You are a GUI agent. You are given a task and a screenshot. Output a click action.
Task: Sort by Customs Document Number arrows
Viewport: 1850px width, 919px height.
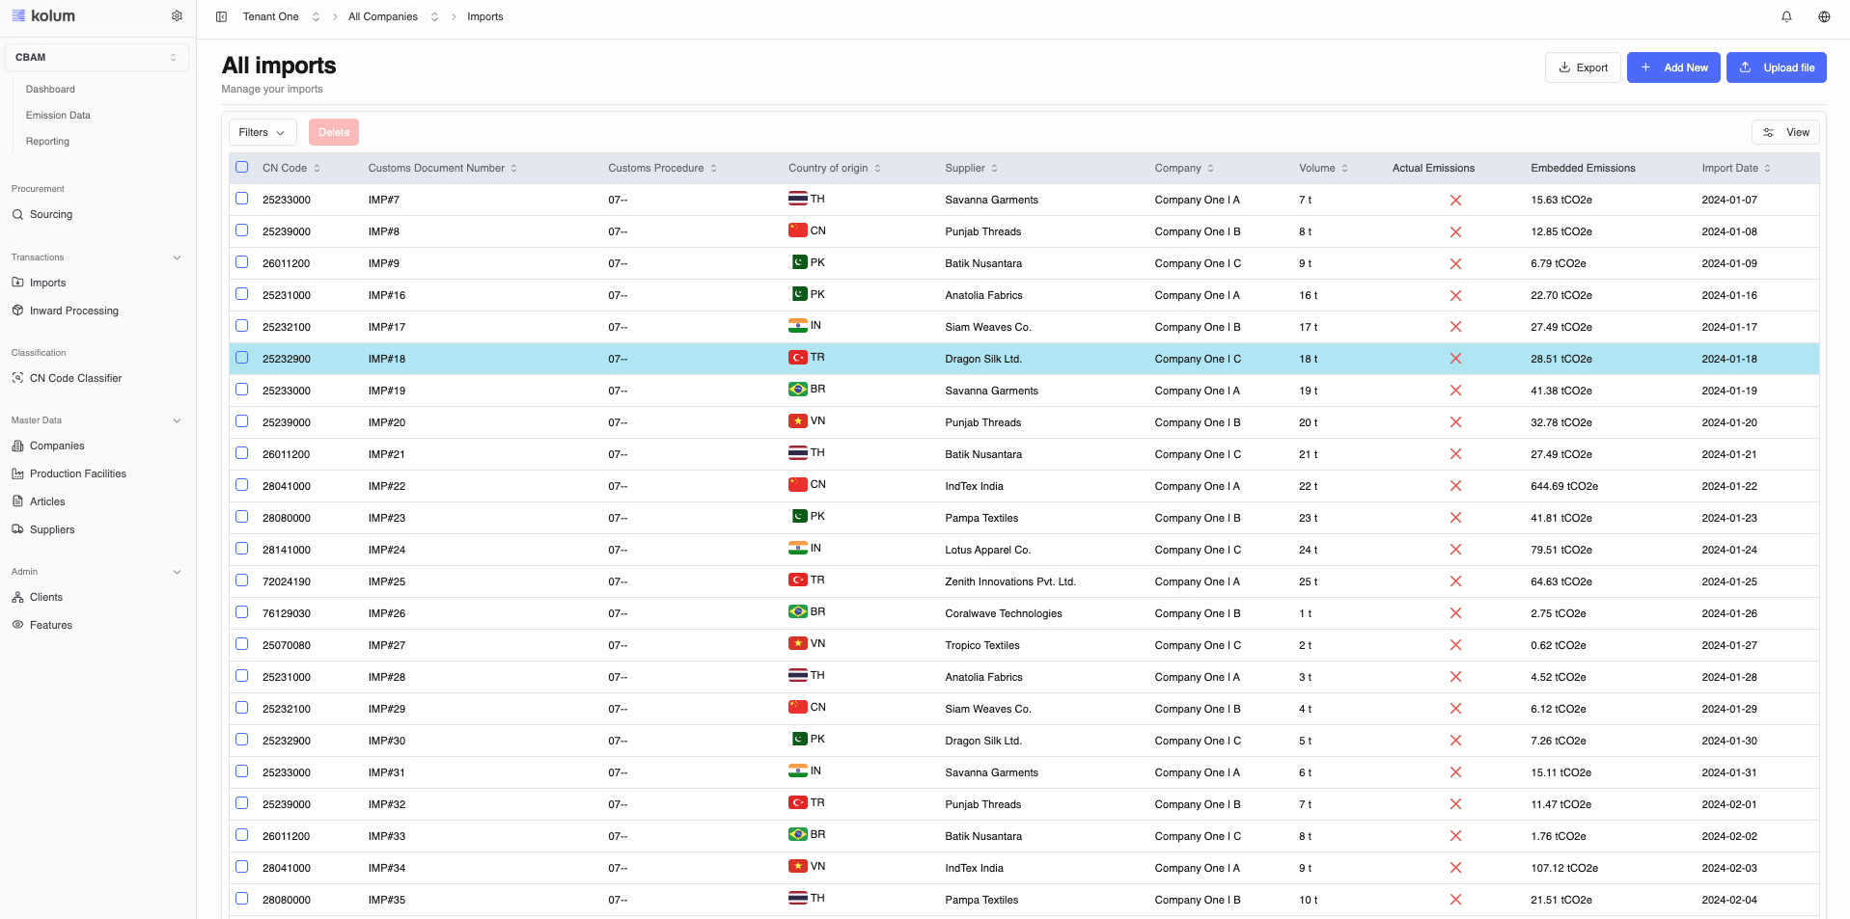[x=513, y=169]
